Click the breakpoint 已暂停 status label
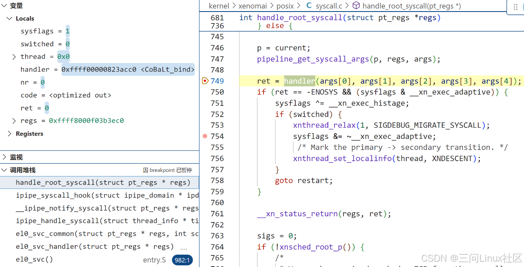 (x=167, y=170)
